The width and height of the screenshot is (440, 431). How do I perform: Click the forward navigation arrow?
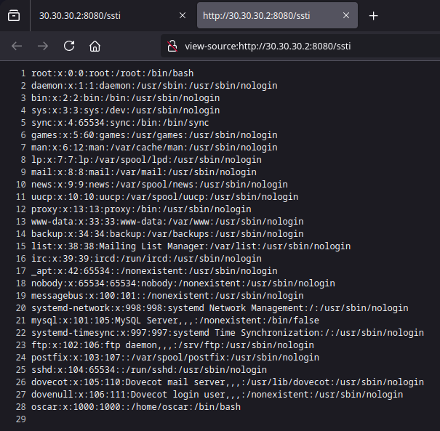[x=43, y=46]
